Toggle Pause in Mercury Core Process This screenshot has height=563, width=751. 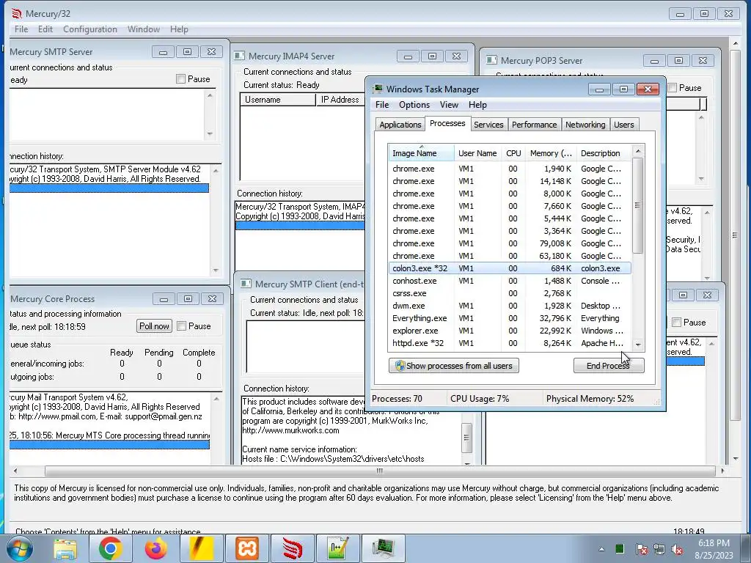coord(182,326)
